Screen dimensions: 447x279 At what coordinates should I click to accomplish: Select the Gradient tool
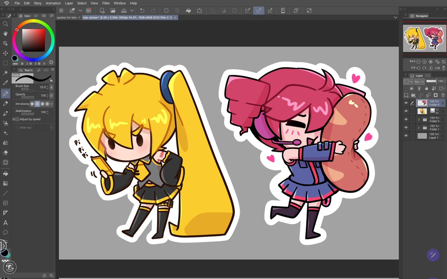coord(5,183)
